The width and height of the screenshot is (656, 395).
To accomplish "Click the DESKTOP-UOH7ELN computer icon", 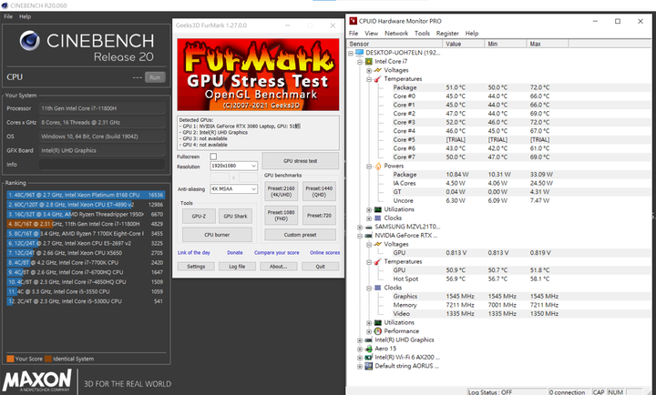I will [x=359, y=53].
